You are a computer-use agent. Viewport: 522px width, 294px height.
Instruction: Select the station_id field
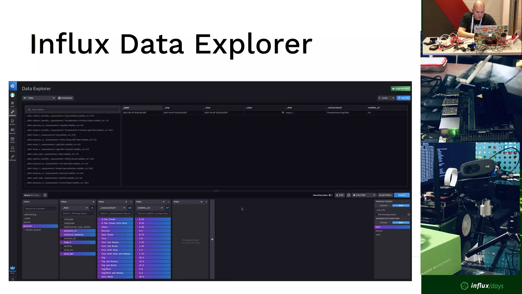[78, 238]
